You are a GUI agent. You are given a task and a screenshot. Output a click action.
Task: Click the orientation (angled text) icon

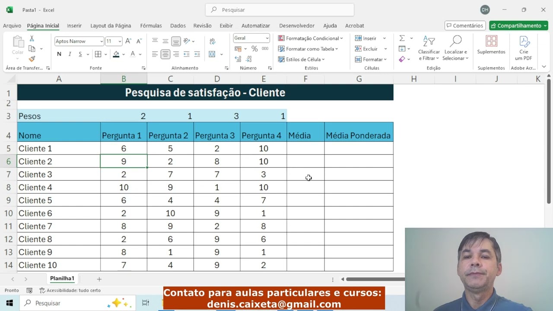(x=187, y=41)
